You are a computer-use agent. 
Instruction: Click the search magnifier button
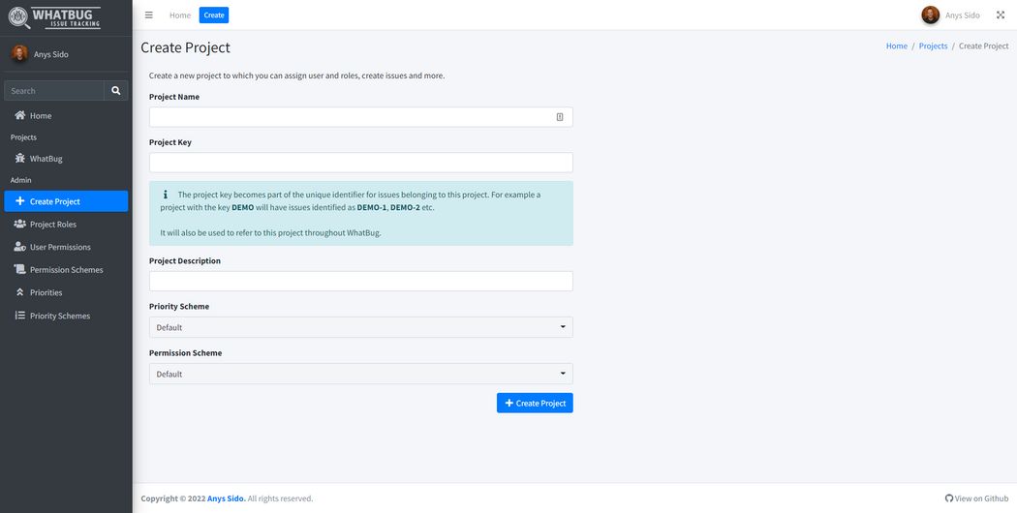point(116,91)
